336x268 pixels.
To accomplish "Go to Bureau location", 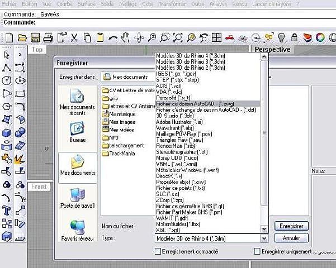I will pos(77,132).
